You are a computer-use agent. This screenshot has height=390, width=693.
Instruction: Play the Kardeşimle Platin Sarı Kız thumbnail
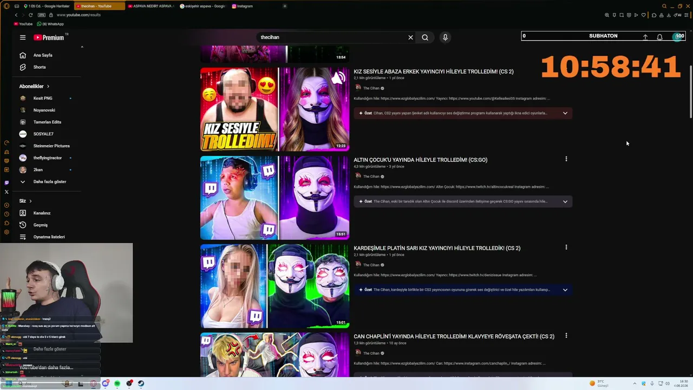tap(274, 286)
